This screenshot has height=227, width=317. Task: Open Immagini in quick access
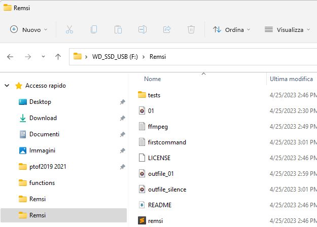pos(42,150)
